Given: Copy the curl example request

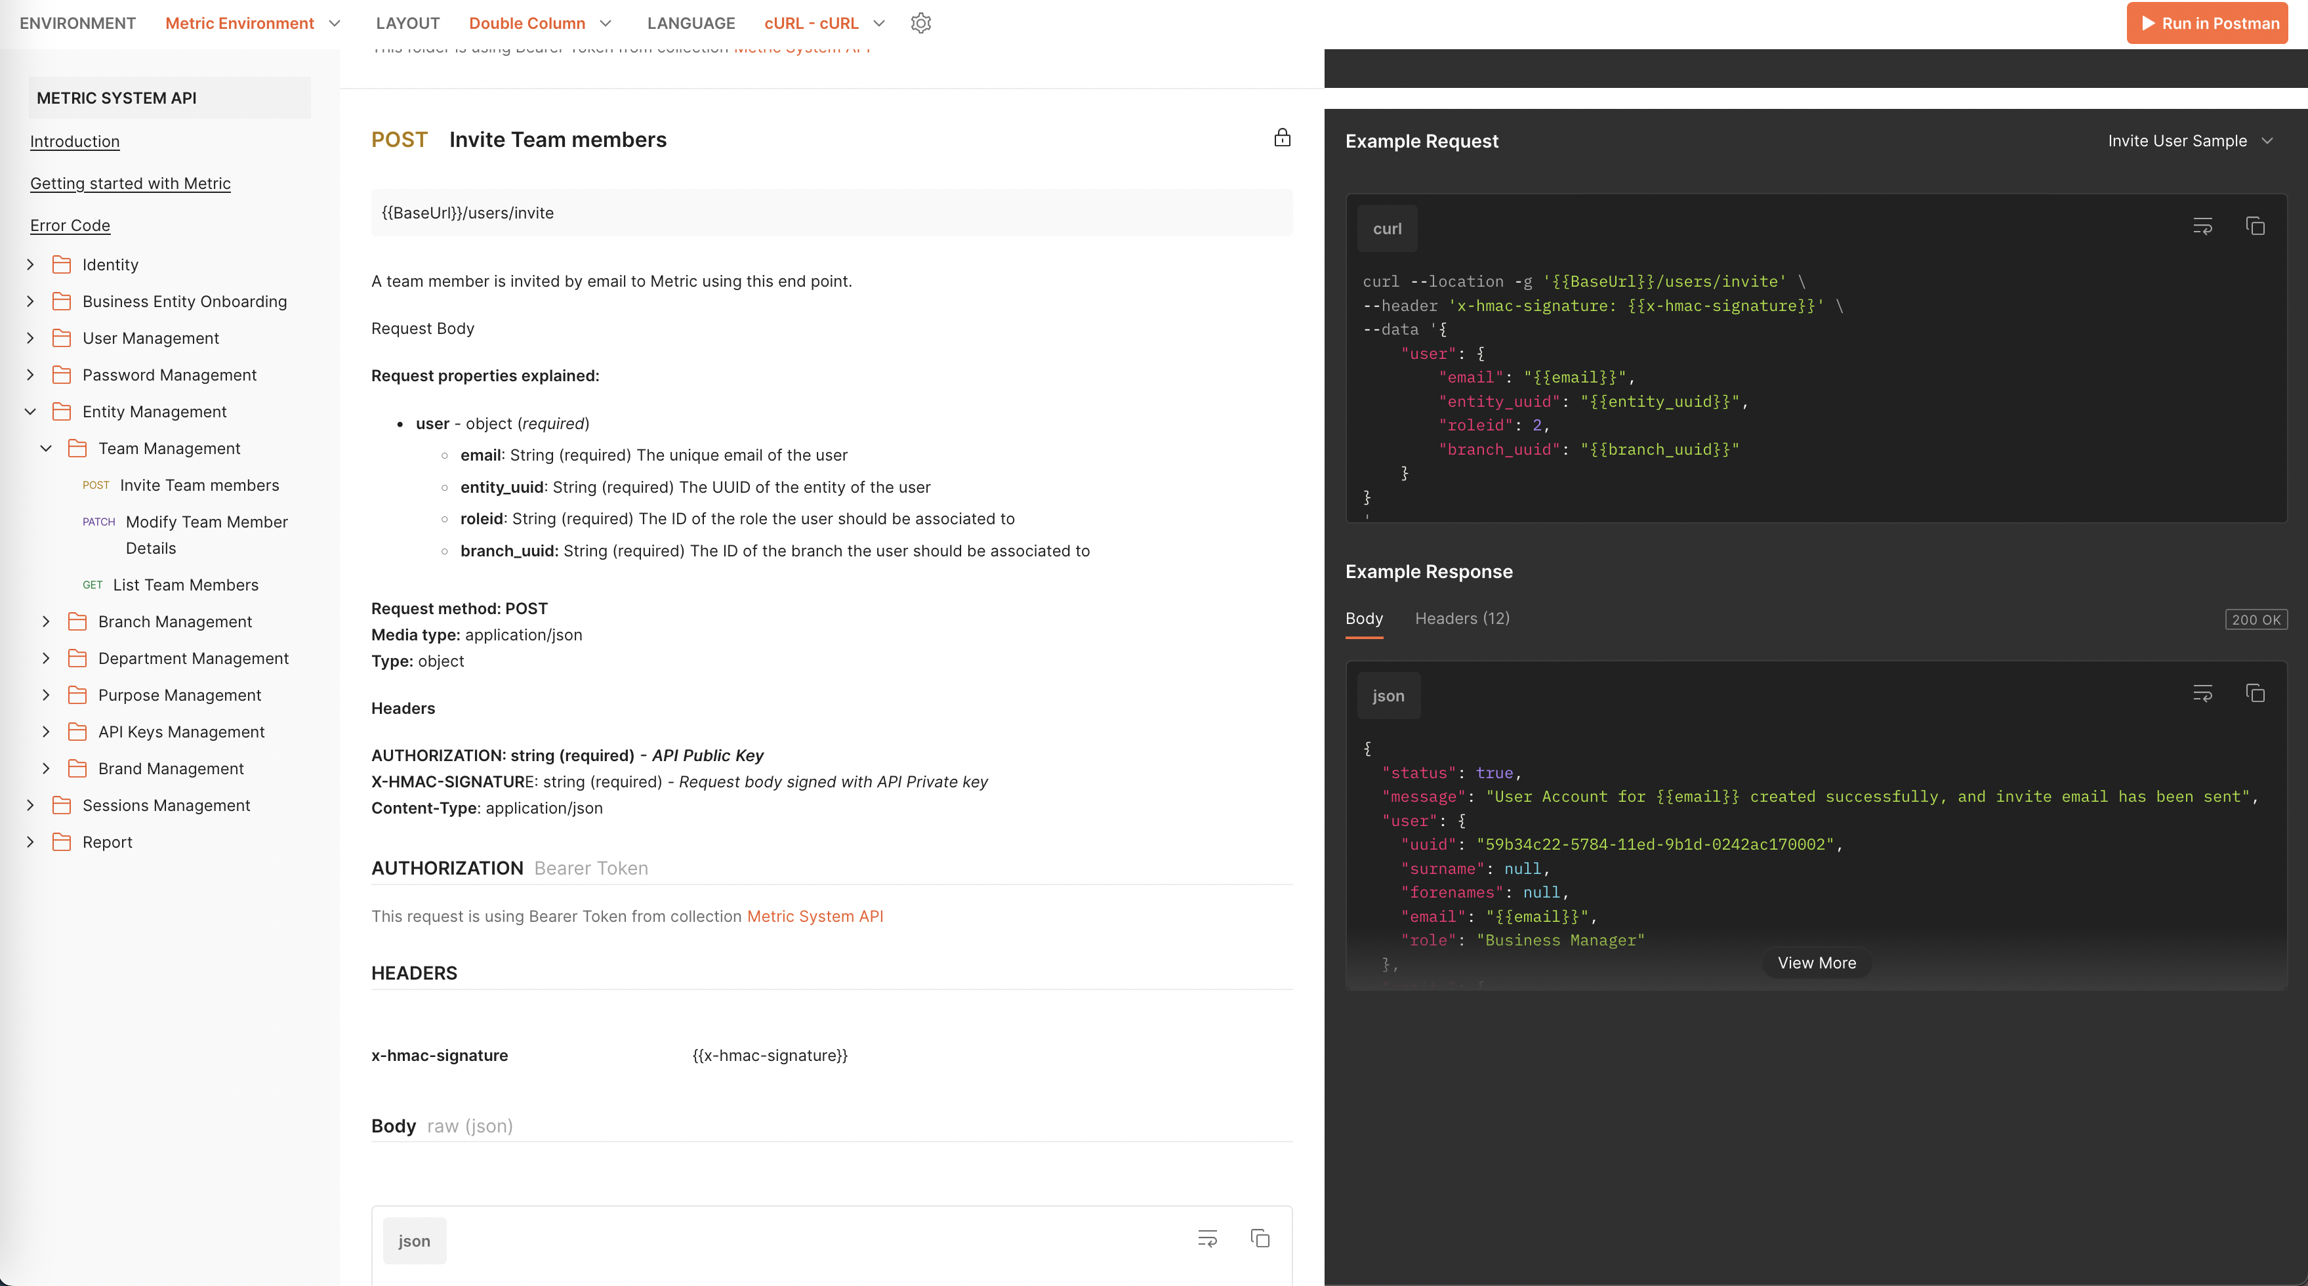Looking at the screenshot, I should point(2255,226).
